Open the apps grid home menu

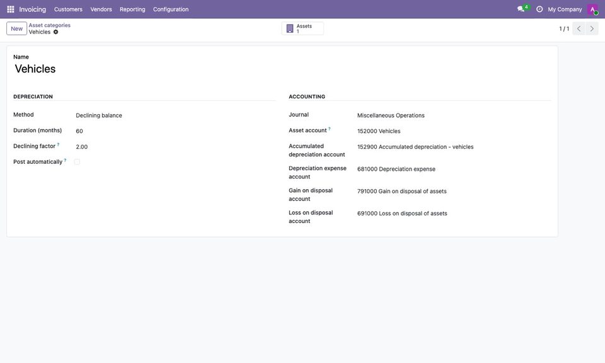point(11,9)
